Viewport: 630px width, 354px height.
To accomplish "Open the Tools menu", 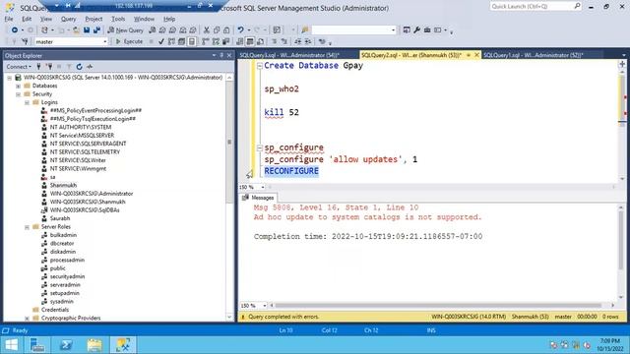I will click(118, 19).
